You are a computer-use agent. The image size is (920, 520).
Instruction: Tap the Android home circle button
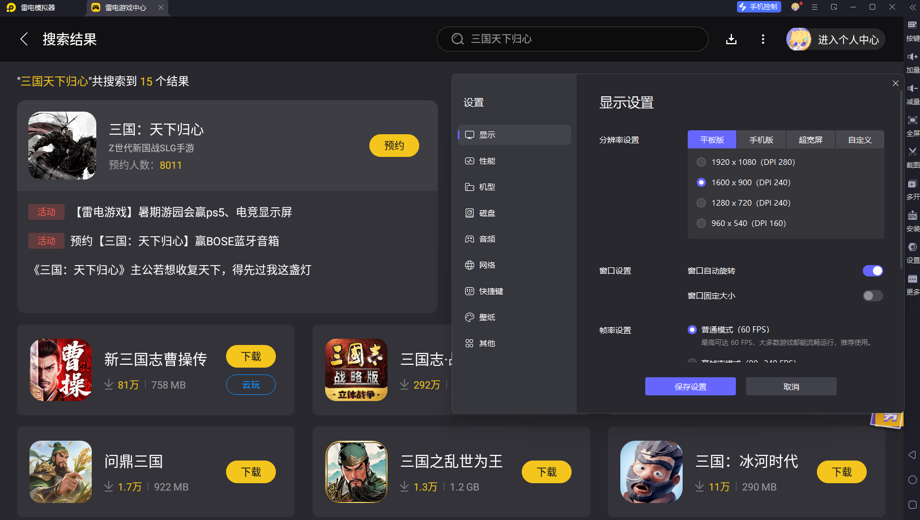click(x=912, y=480)
